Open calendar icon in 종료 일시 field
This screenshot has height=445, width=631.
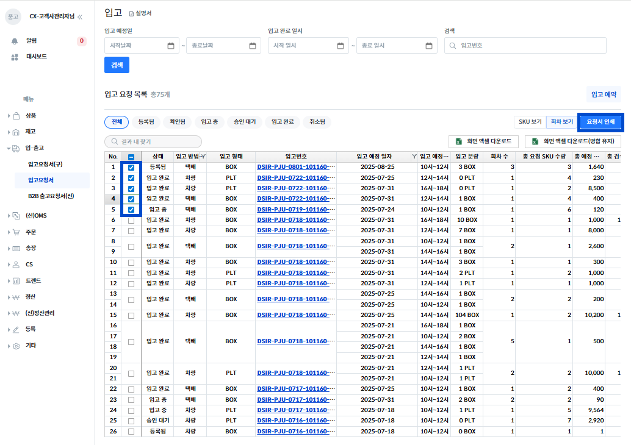429,46
